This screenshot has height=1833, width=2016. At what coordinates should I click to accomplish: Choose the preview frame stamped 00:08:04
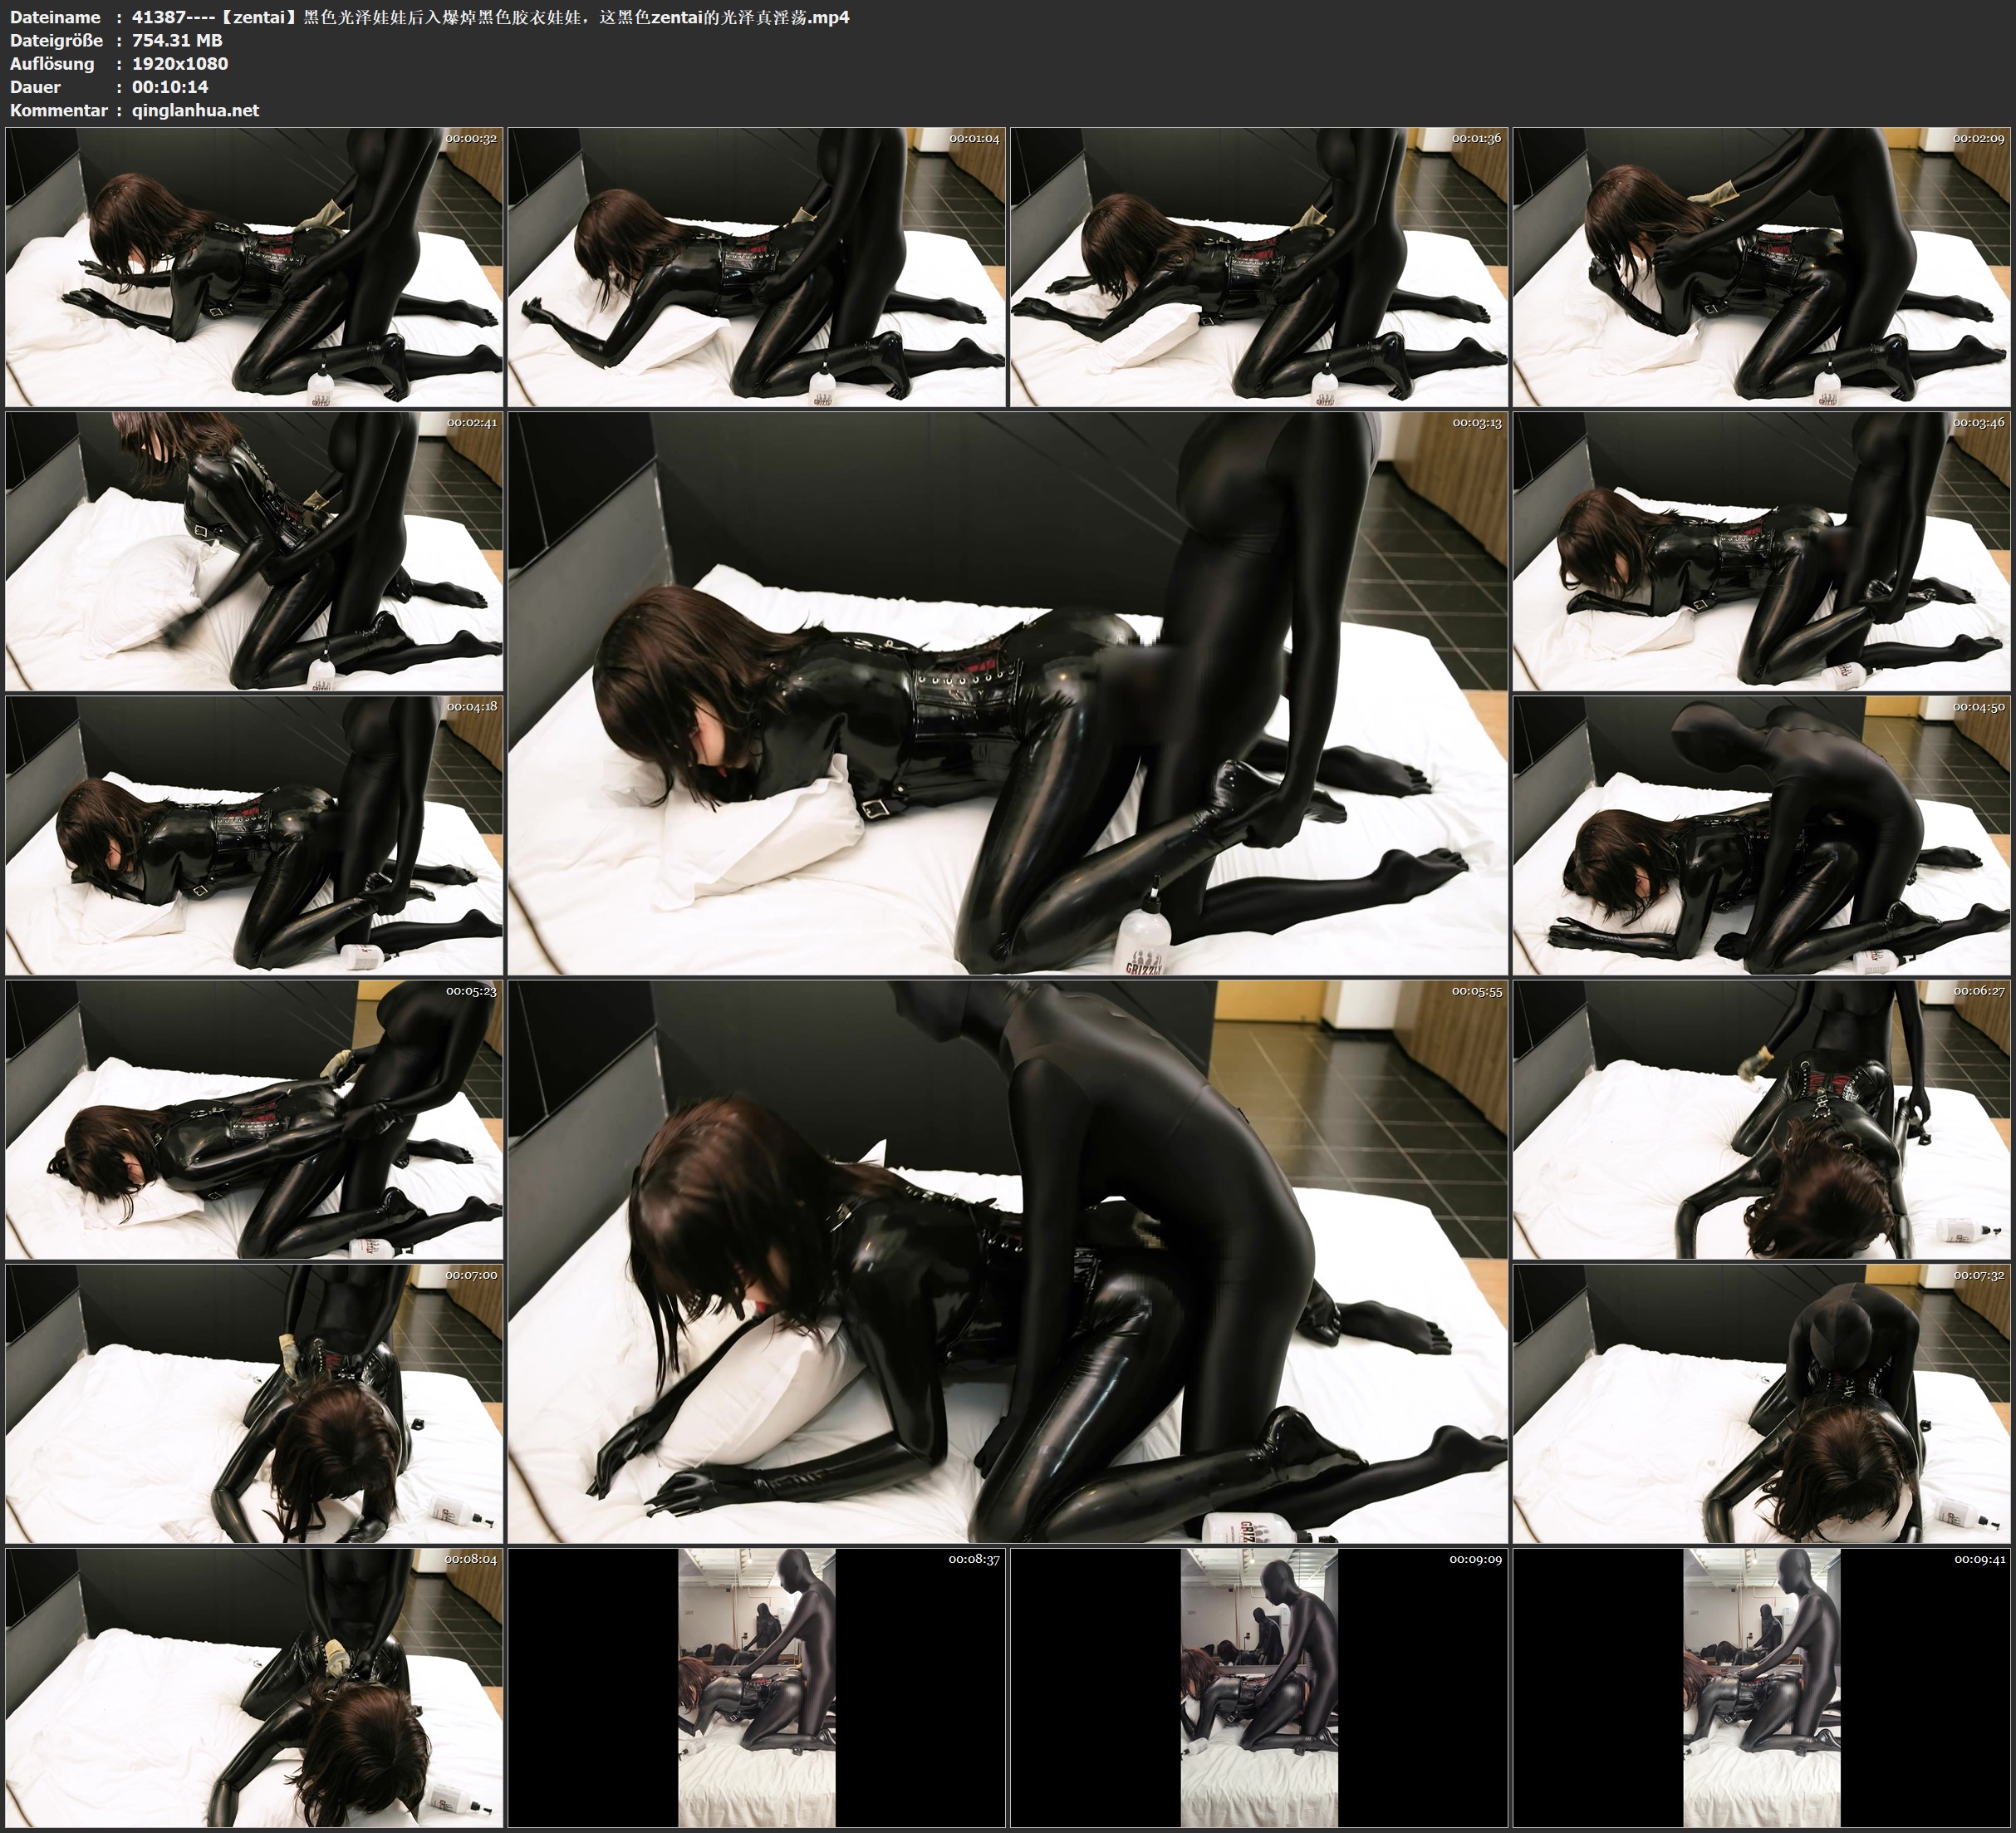[254, 1688]
